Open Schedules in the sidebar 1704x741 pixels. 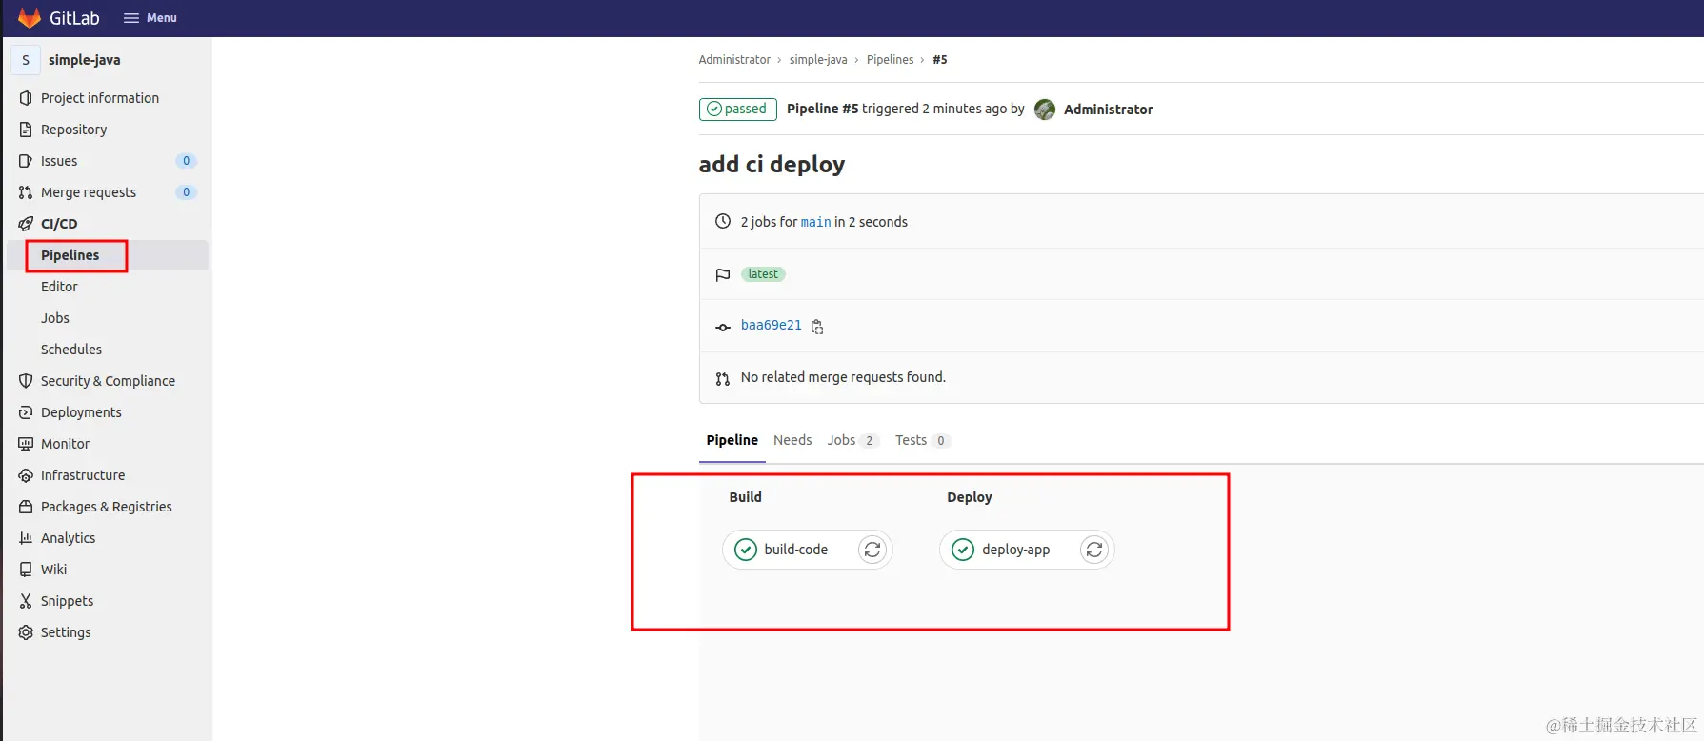pyautogui.click(x=71, y=350)
